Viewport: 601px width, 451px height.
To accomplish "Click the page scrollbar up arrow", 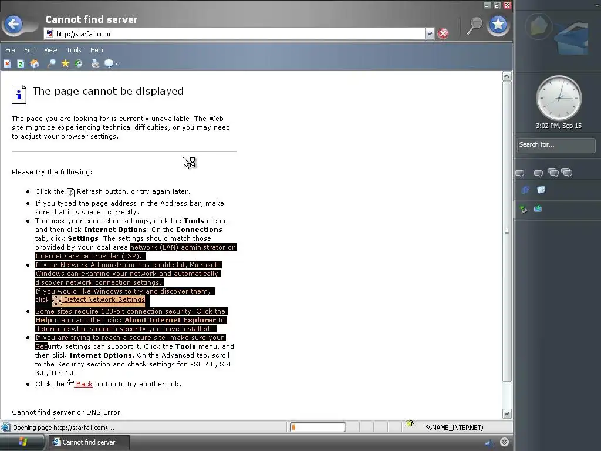I will [507, 76].
